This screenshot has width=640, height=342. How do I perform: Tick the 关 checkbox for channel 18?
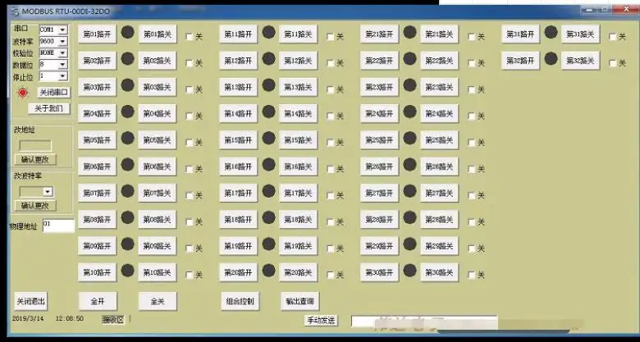[x=330, y=222]
